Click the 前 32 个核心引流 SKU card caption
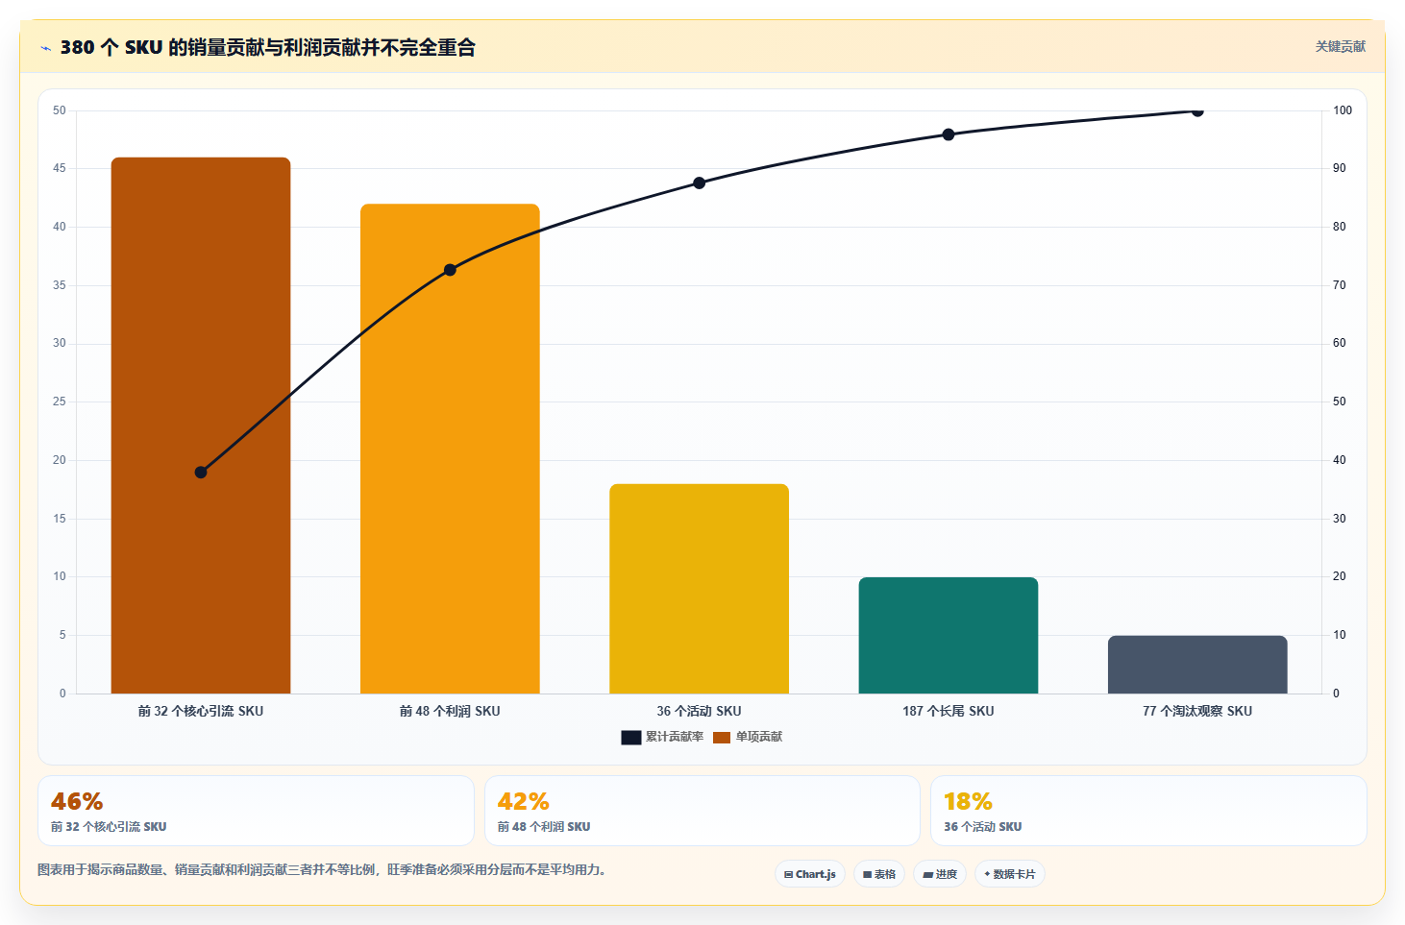 109,826
